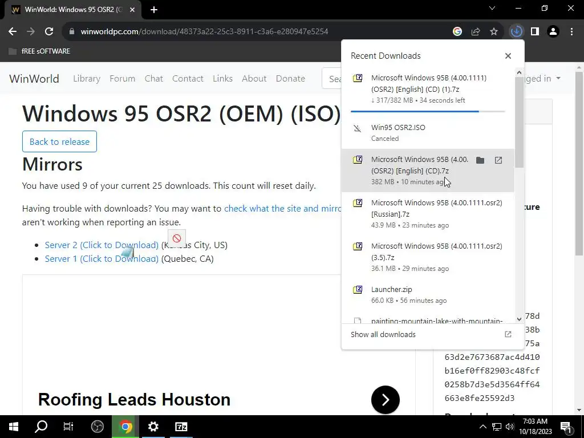Open the Chat menu item
This screenshot has height=438, width=584.
pos(154,79)
